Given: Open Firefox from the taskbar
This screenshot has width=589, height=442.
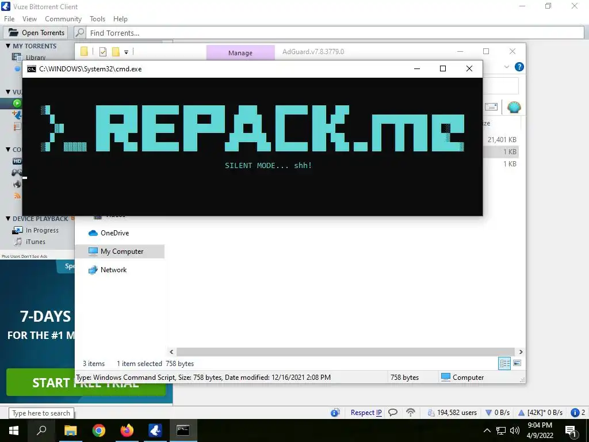Looking at the screenshot, I should pos(127,430).
